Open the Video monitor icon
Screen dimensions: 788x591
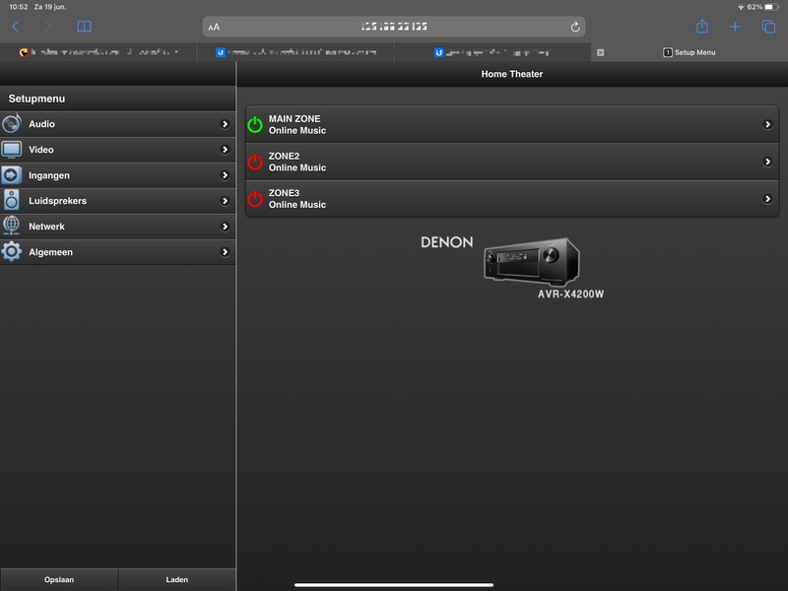(x=11, y=150)
